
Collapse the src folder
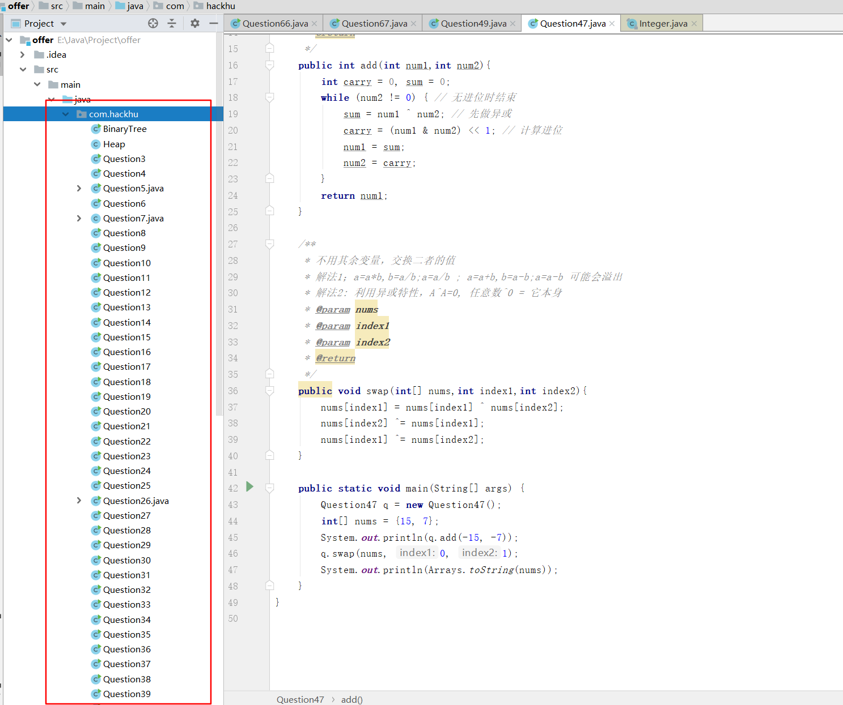(x=23, y=69)
